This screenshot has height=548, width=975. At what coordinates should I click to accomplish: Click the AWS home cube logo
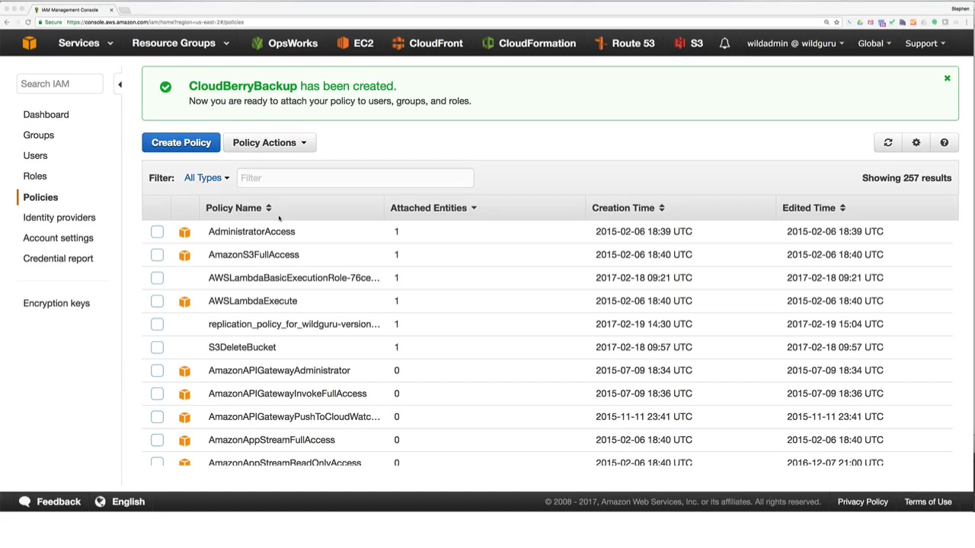click(x=29, y=43)
